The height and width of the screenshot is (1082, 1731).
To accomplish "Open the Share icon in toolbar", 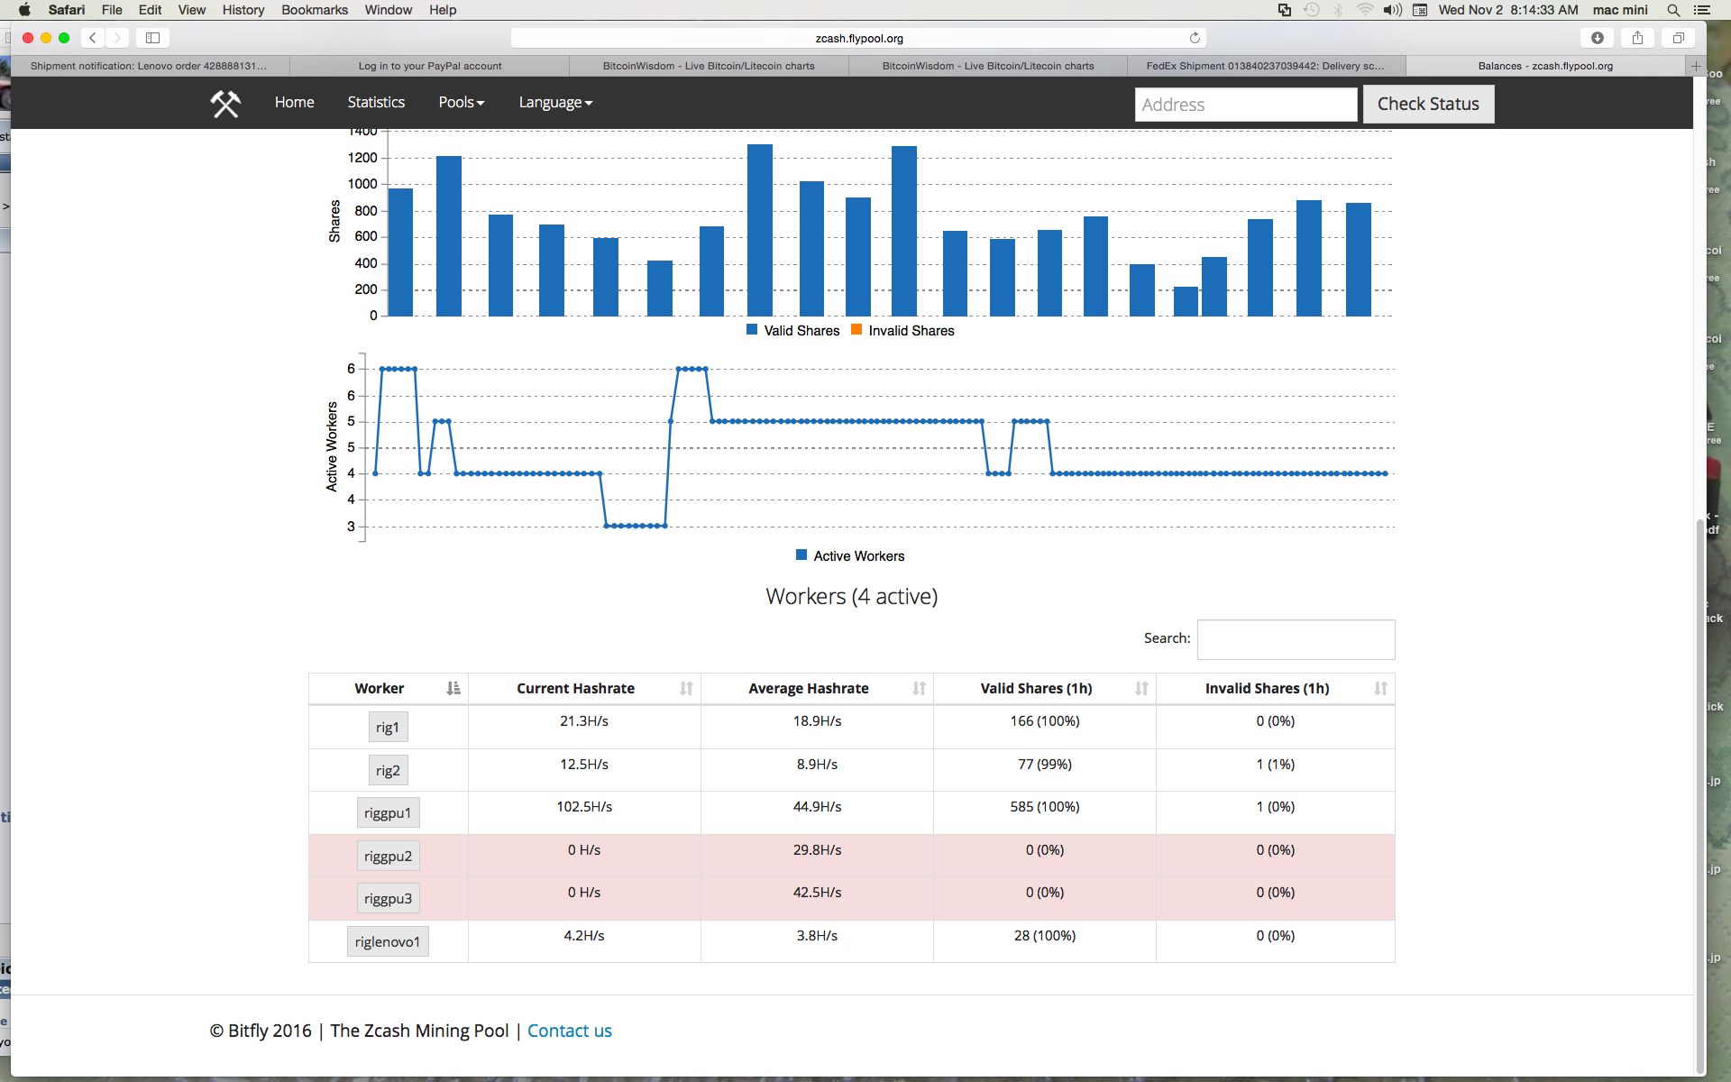I will [1637, 38].
